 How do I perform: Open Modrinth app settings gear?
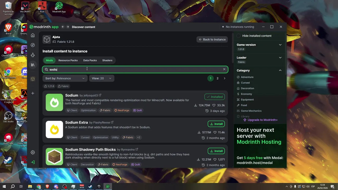33,152
